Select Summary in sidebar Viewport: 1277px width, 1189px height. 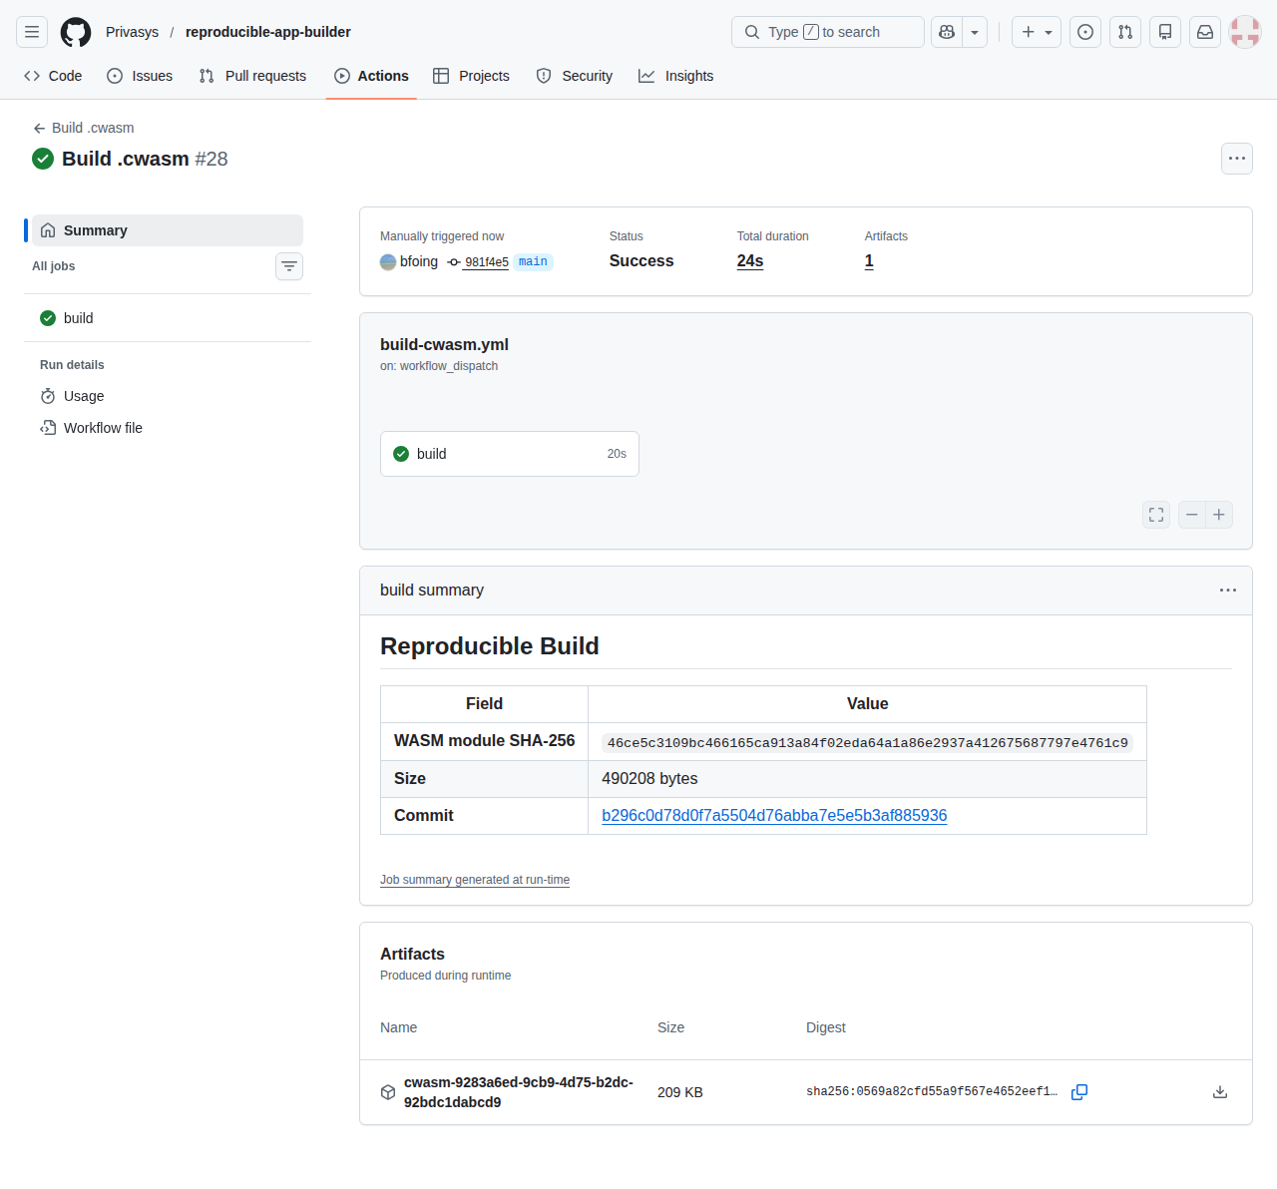[x=168, y=230]
